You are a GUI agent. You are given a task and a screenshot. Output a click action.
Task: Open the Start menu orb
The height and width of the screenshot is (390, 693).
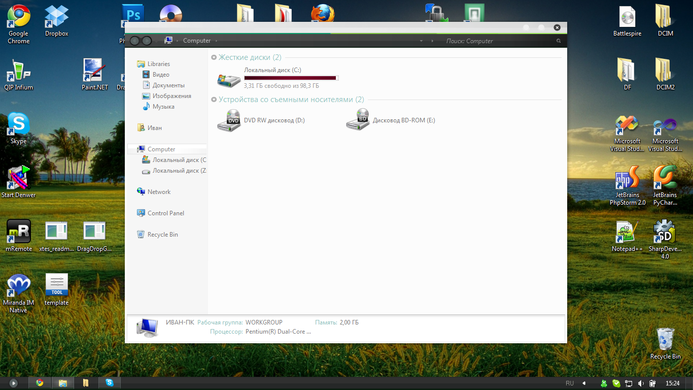pos(14,383)
